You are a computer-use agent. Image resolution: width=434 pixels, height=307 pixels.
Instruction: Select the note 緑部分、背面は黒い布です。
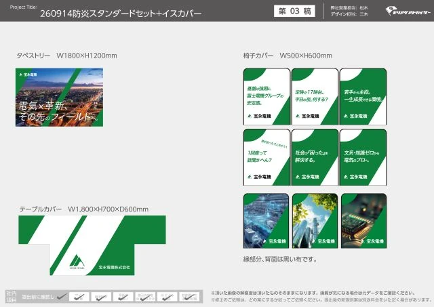[280, 259]
